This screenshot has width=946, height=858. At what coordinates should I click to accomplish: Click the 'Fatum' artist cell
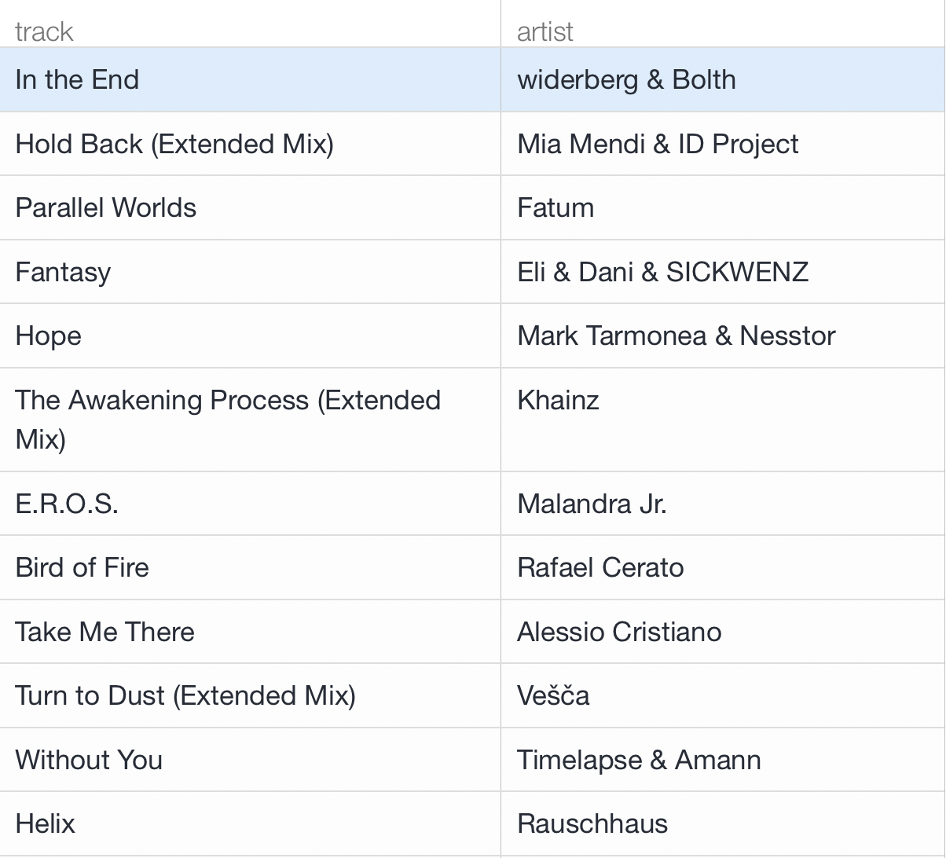(555, 207)
